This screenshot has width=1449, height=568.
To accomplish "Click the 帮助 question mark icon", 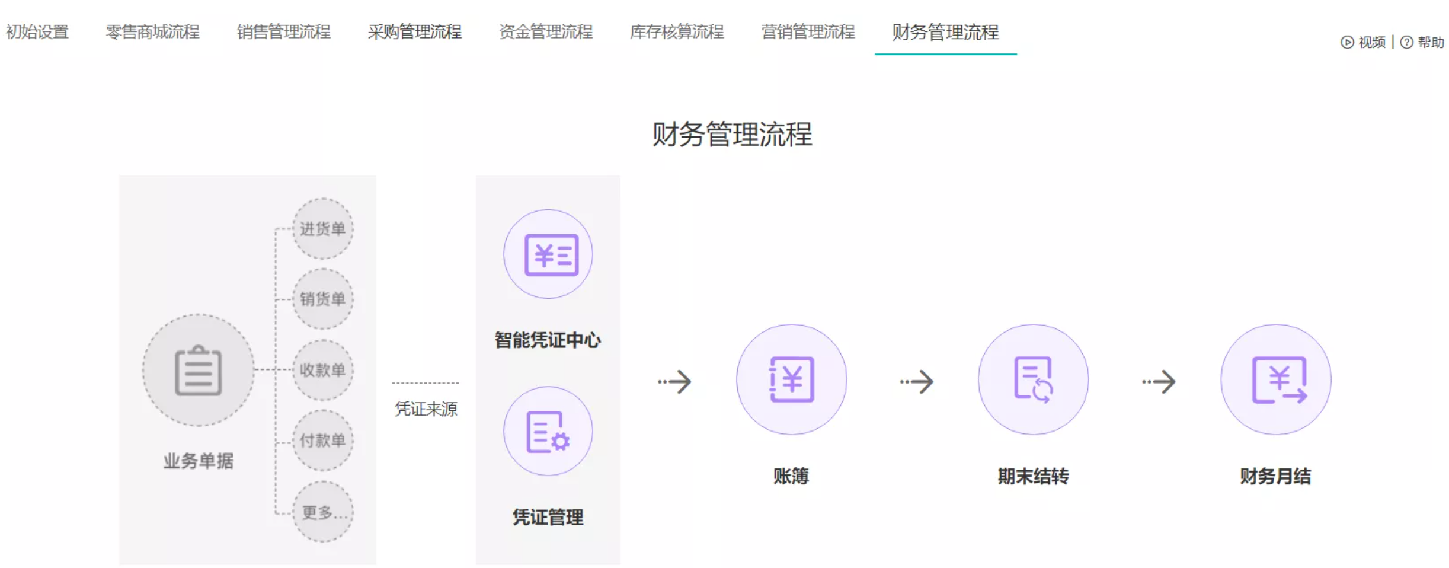I will (x=1406, y=42).
